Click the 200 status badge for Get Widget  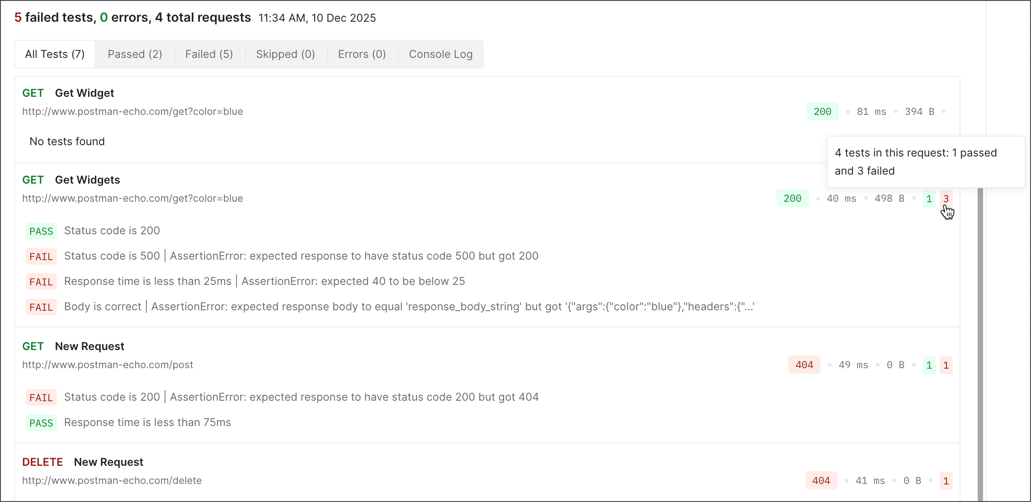coord(822,112)
